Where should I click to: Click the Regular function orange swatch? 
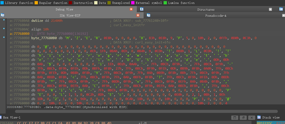pos(36,3)
